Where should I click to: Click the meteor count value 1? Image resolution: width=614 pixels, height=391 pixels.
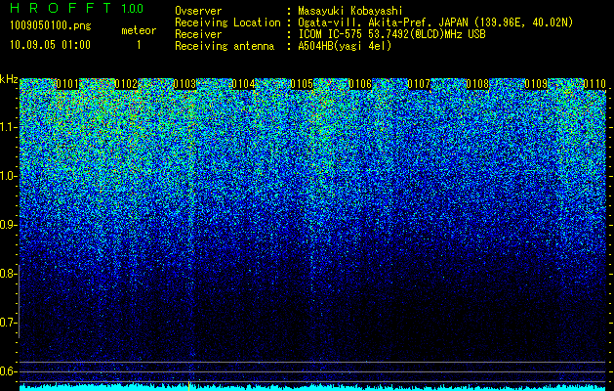(x=139, y=45)
